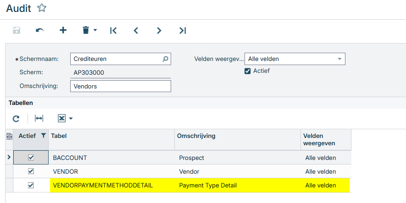The height and width of the screenshot is (203, 406).
Task: Mark Audit screen as favorite star
Action: pyautogui.click(x=42, y=8)
